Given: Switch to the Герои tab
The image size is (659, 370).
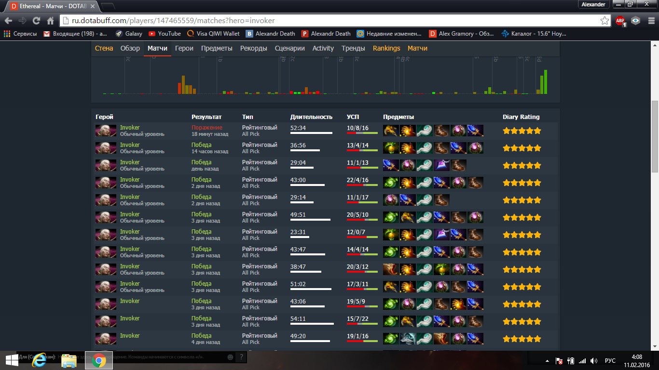Looking at the screenshot, I should tap(184, 48).
